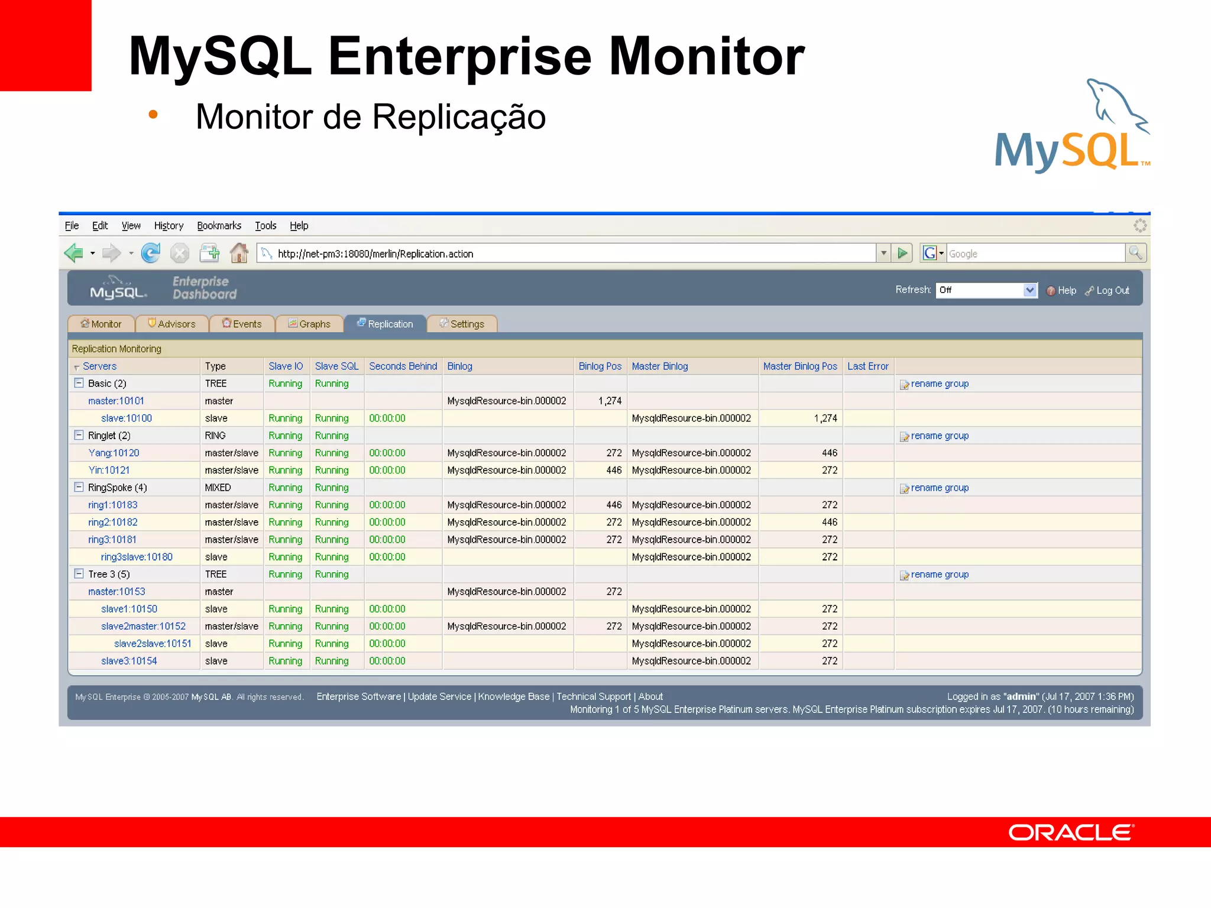Open server link Yang:10120
Image resolution: width=1211 pixels, height=908 pixels.
[x=114, y=453]
